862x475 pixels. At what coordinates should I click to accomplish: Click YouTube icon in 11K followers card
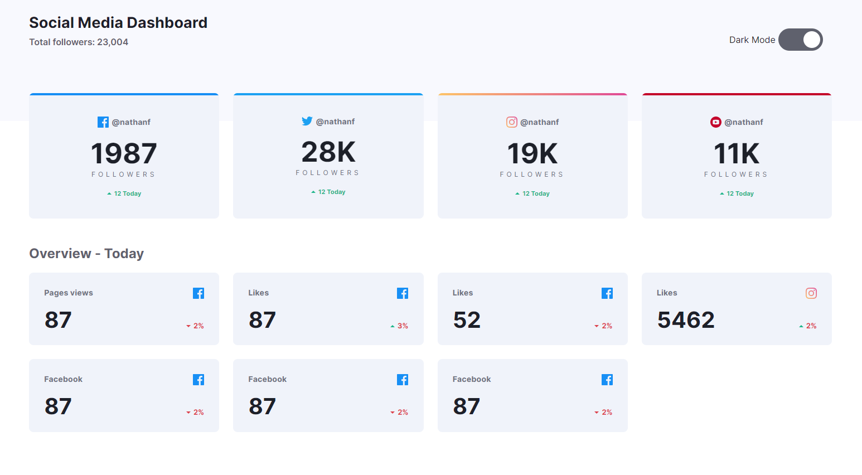coord(715,122)
